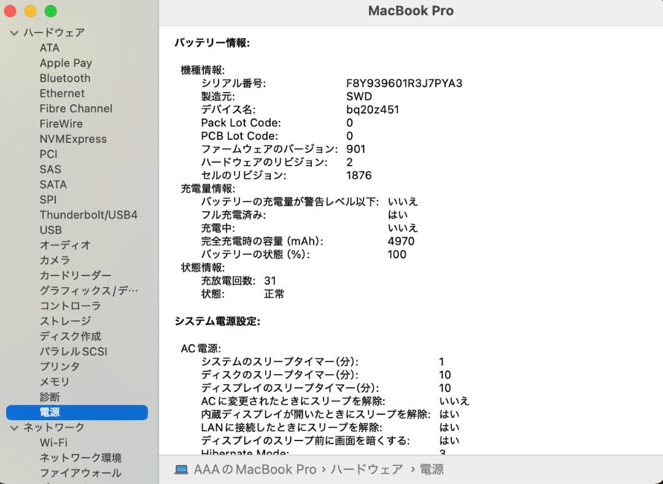This screenshot has height=484, width=663.
Task: Run the 診断 section
Action: pyautogui.click(x=50, y=397)
